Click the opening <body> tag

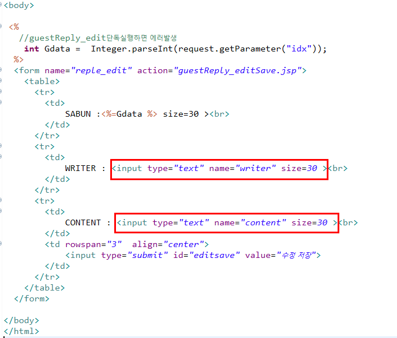point(19,5)
